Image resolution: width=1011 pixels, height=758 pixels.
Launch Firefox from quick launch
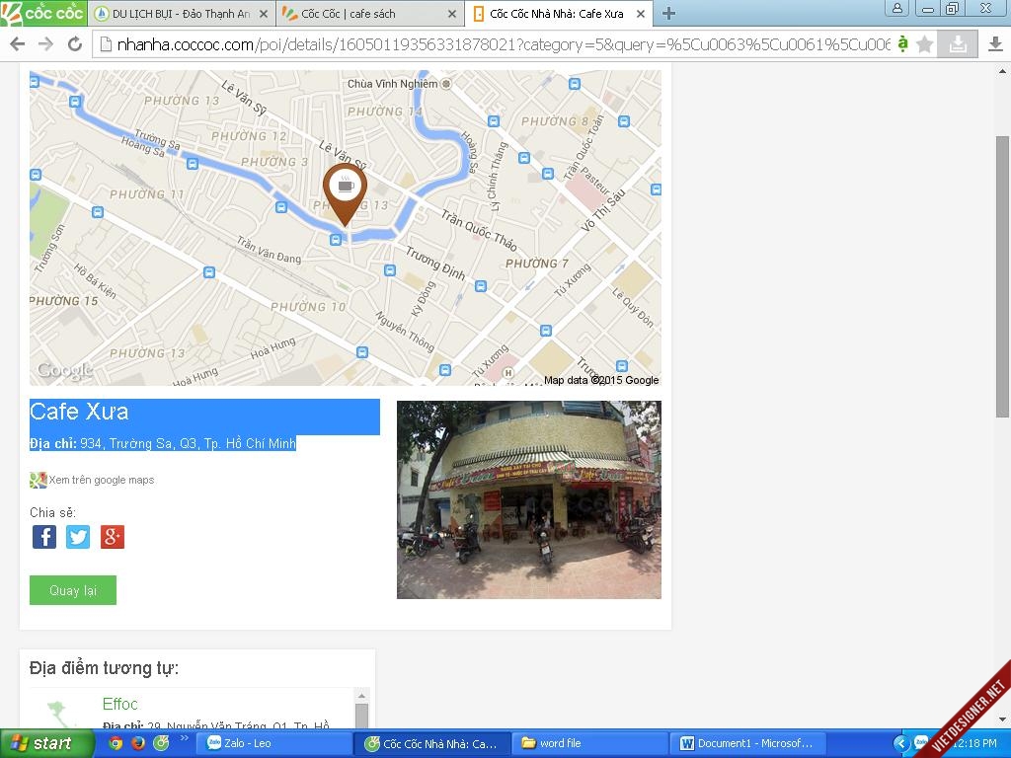[x=138, y=744]
